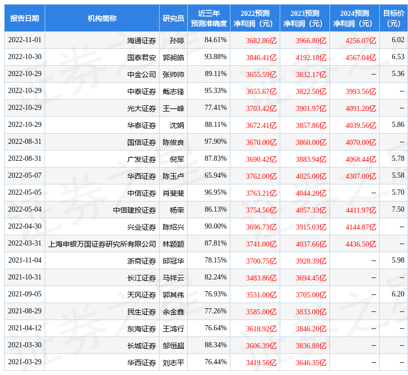Image resolution: width=408 pixels, height=375 pixels.
Task: Click institution name 长城证券
Action: pos(142,345)
